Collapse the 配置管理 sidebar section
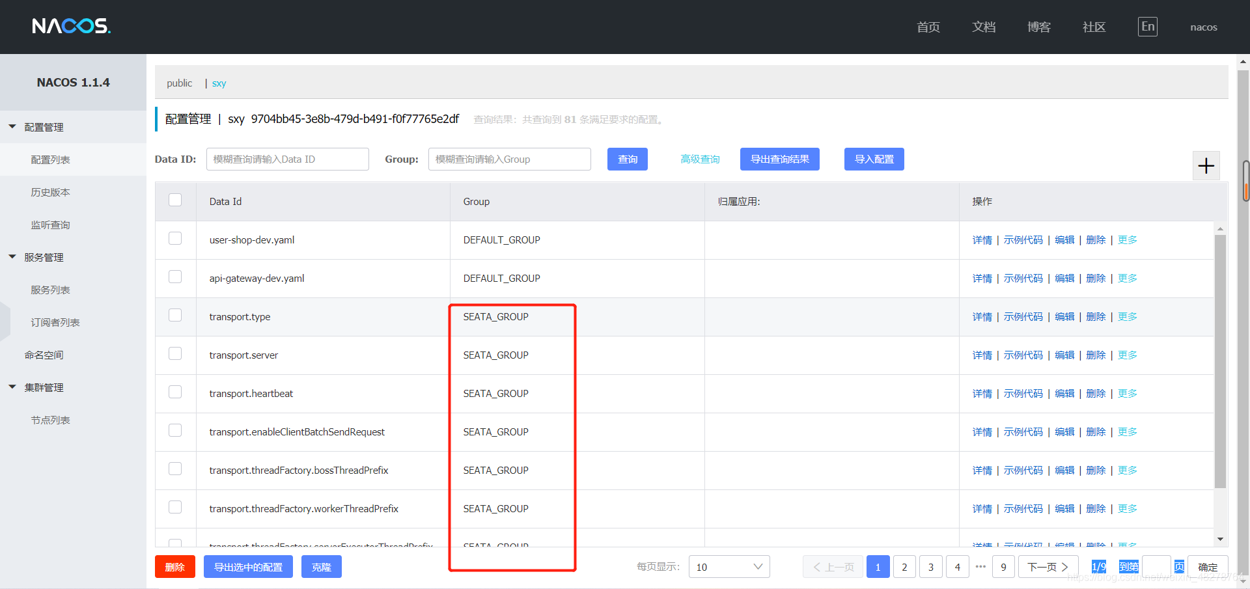 [x=12, y=127]
